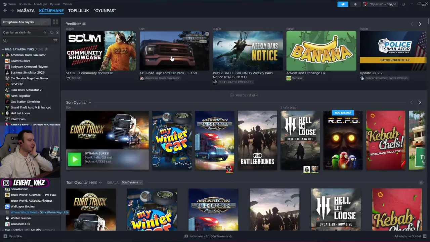The width and height of the screenshot is (430, 242).
Task: Change sorting via Son Oynama dropdown
Action: point(131,183)
